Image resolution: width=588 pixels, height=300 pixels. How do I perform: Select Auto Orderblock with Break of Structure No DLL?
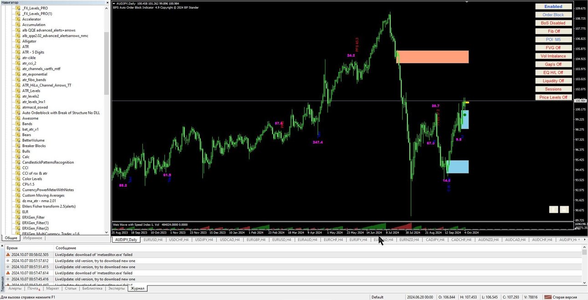(x=61, y=113)
